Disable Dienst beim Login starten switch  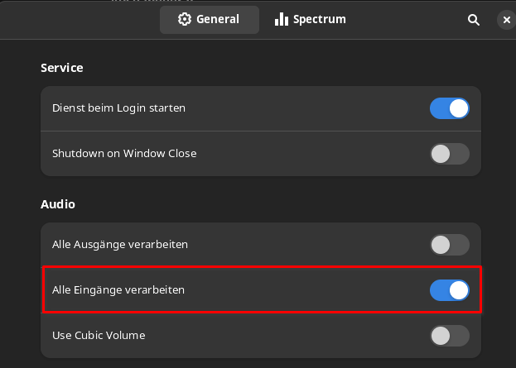pos(449,108)
